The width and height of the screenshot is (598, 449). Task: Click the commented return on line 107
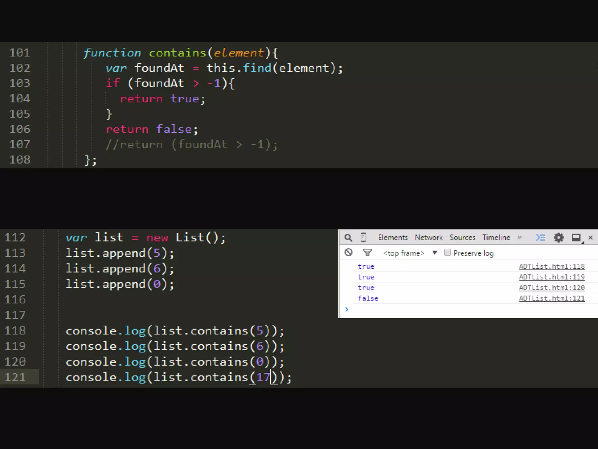(x=192, y=144)
